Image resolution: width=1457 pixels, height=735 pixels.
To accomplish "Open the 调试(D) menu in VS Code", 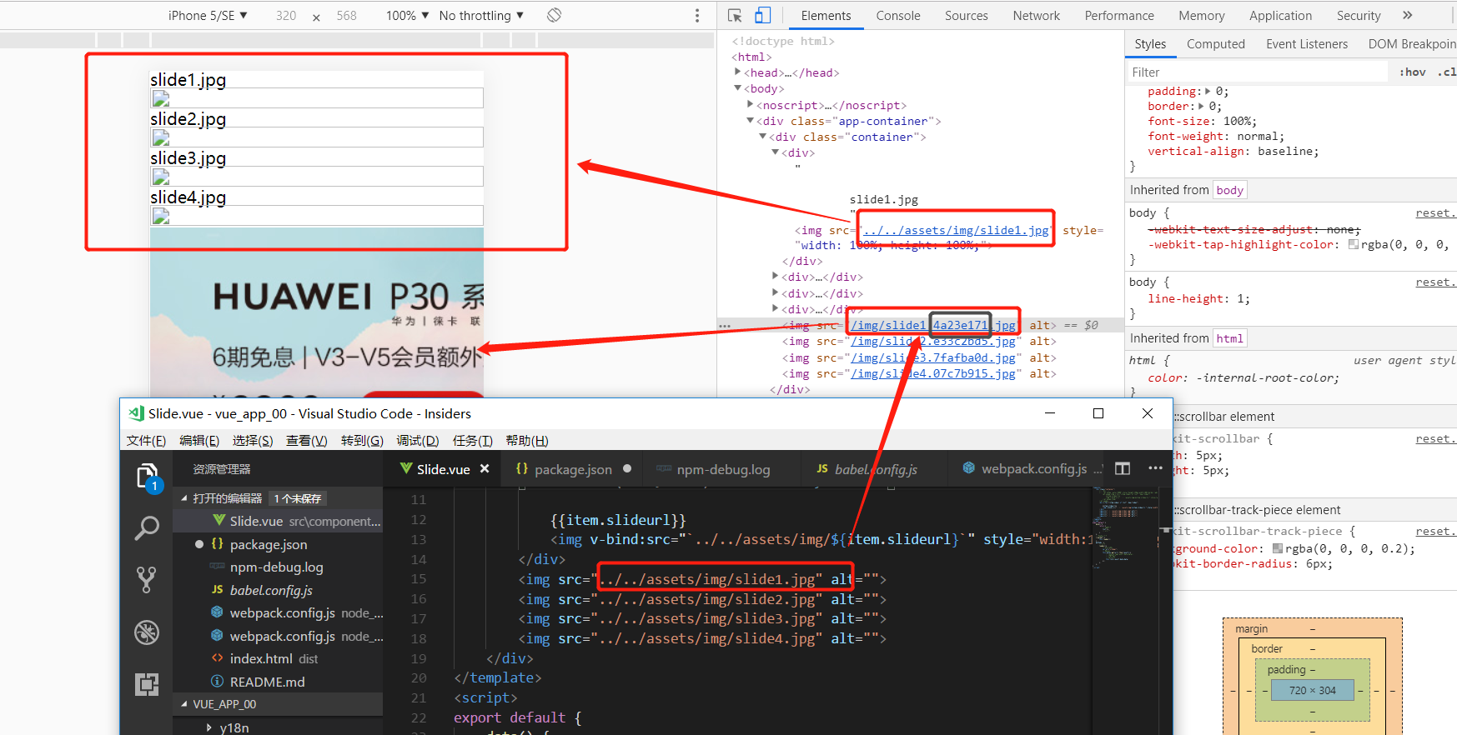I will [418, 441].
